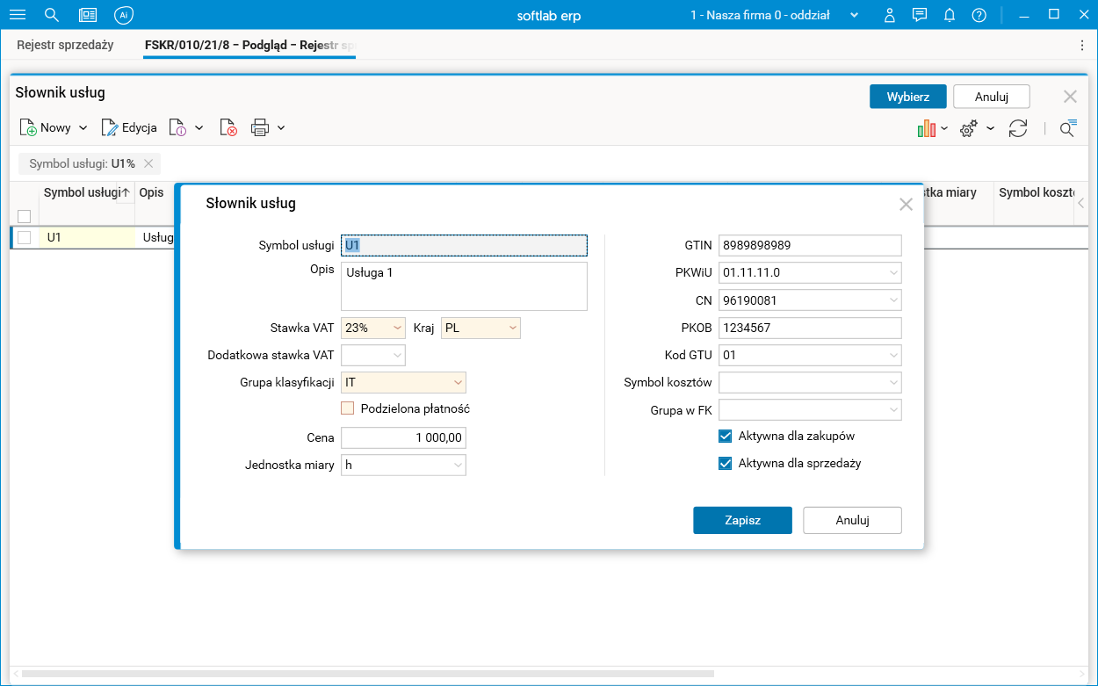Click the Cena input field
1098x686 pixels.
click(403, 438)
